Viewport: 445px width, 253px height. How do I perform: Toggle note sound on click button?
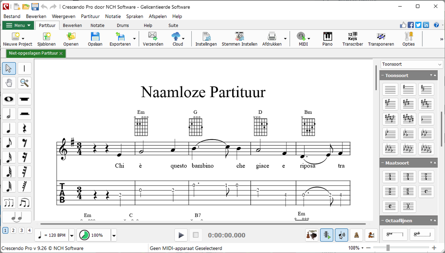click(x=342, y=235)
